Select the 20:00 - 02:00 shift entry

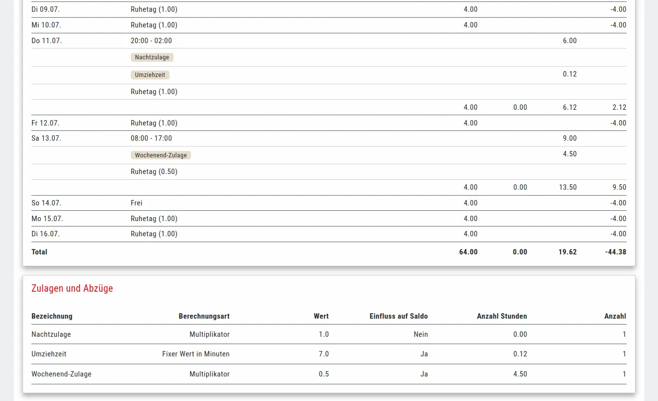tap(151, 41)
